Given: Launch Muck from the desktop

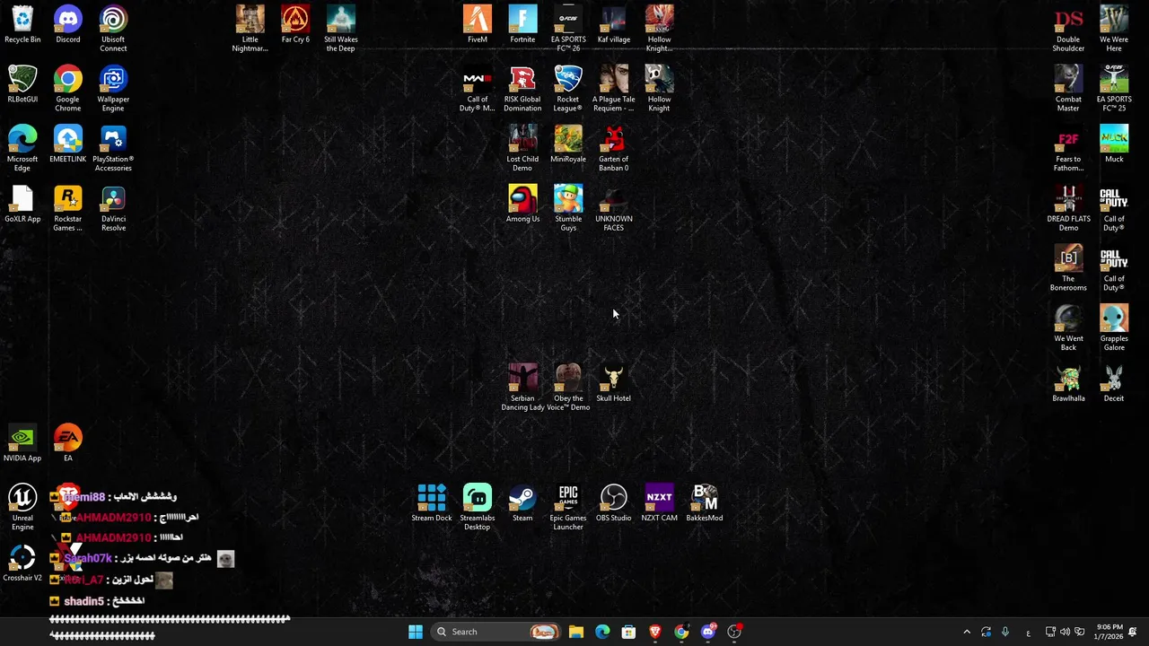Looking at the screenshot, I should coord(1114,144).
